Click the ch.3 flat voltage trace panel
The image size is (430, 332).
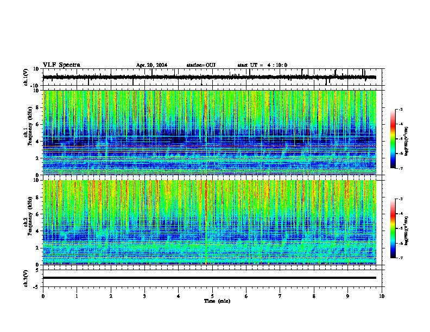click(x=213, y=278)
